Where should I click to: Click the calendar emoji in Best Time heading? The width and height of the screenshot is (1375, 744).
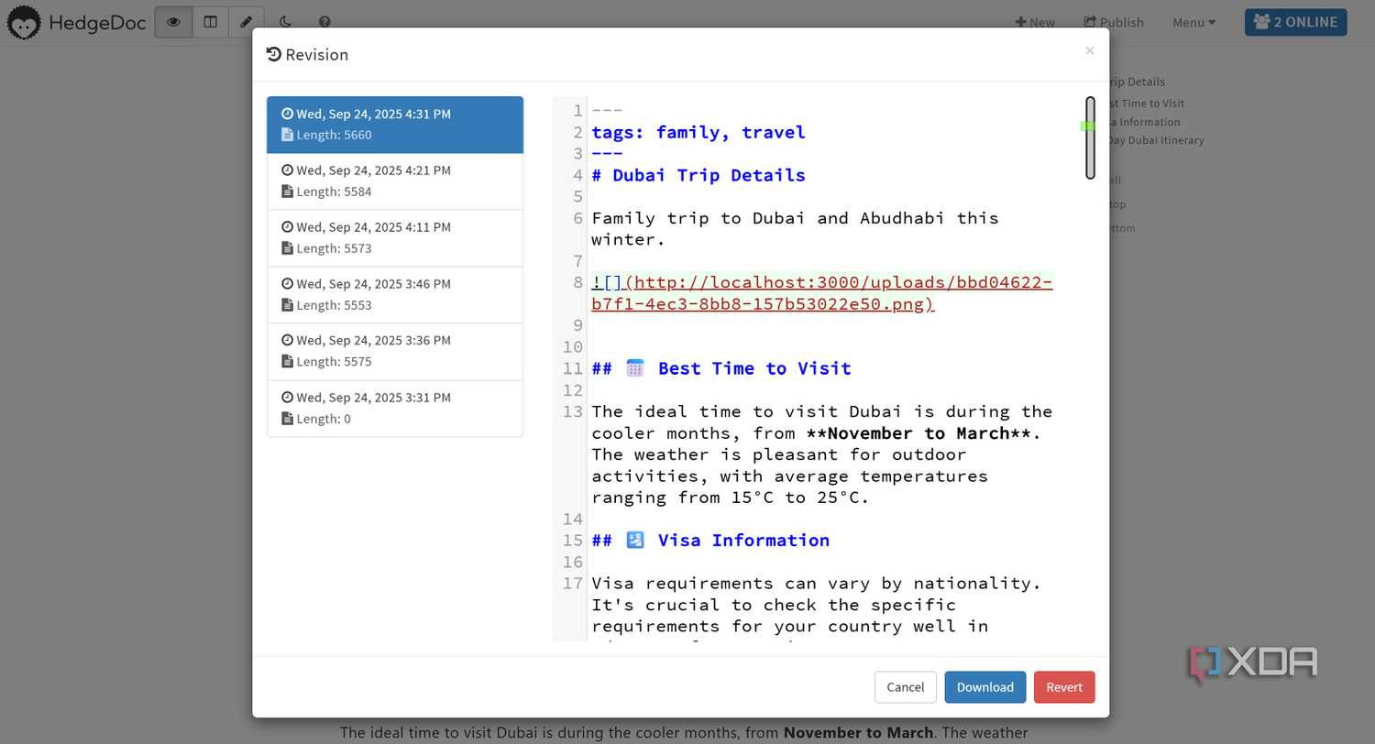click(x=634, y=368)
